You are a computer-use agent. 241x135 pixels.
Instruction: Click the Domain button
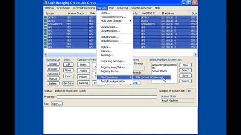pyautogui.click(x=53, y=64)
